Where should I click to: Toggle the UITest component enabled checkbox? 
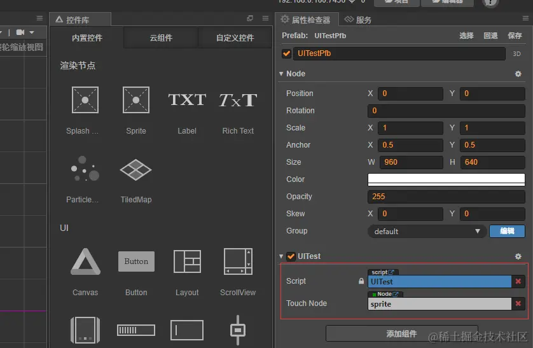(x=291, y=256)
